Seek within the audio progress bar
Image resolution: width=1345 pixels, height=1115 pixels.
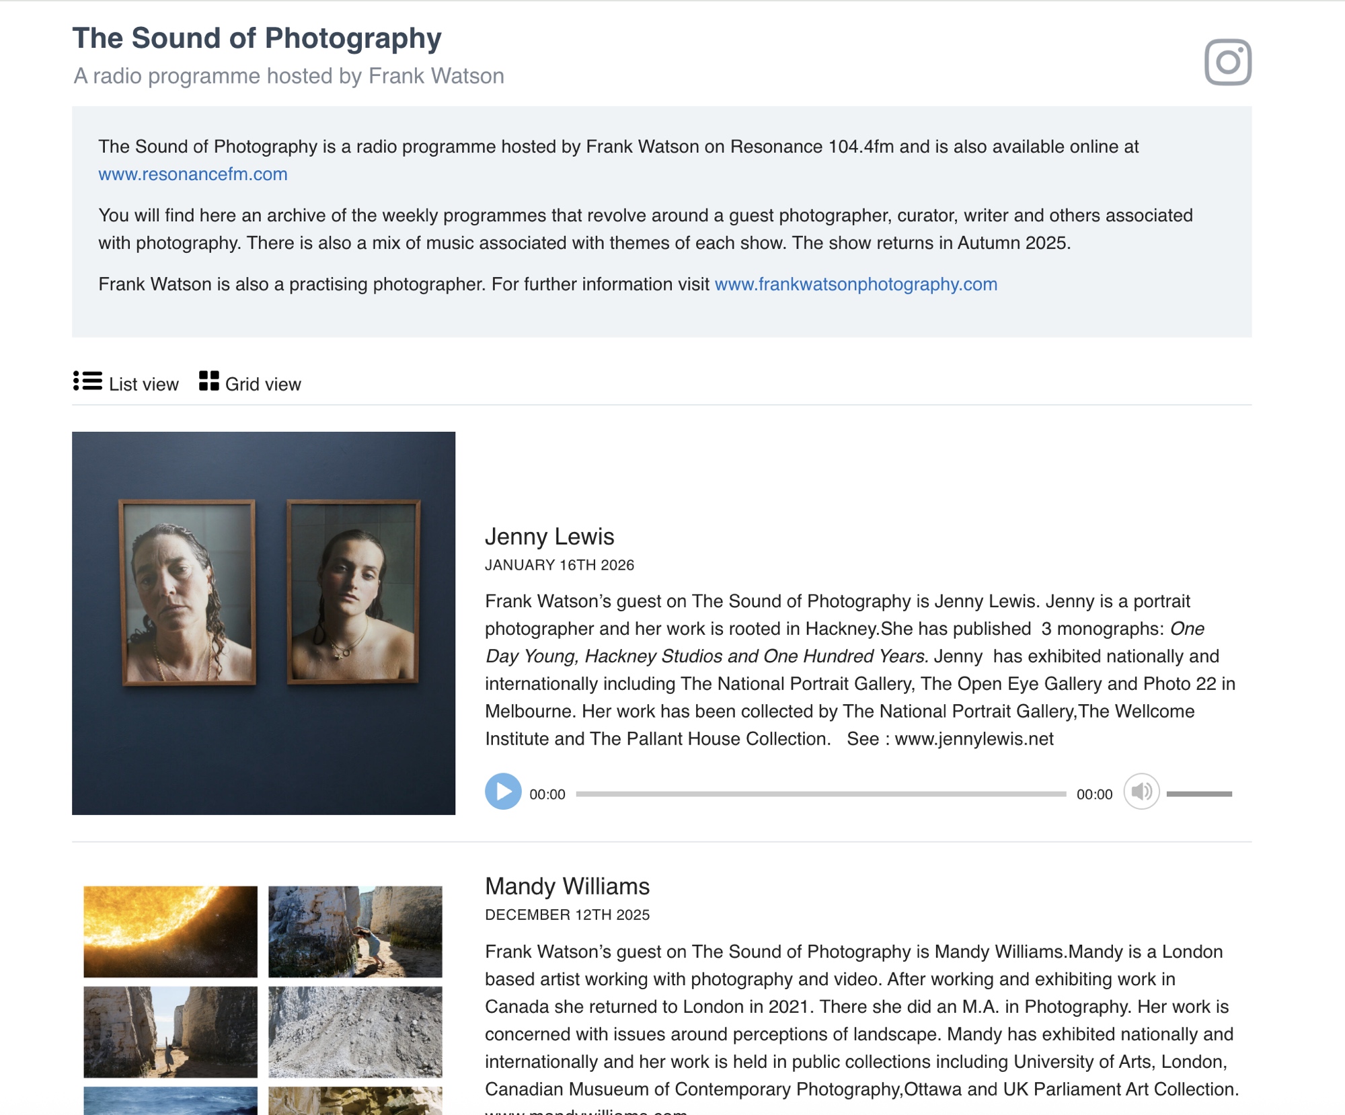point(820,794)
